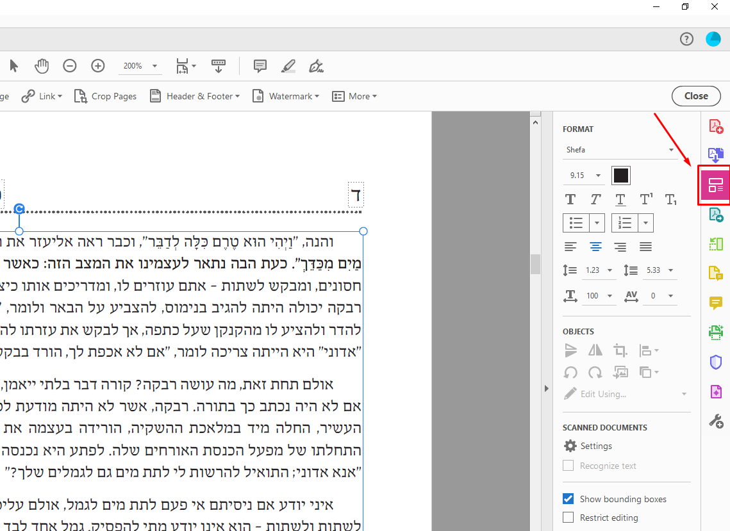The width and height of the screenshot is (730, 531).
Task: Open the More Tools wrench icon
Action: (x=716, y=421)
